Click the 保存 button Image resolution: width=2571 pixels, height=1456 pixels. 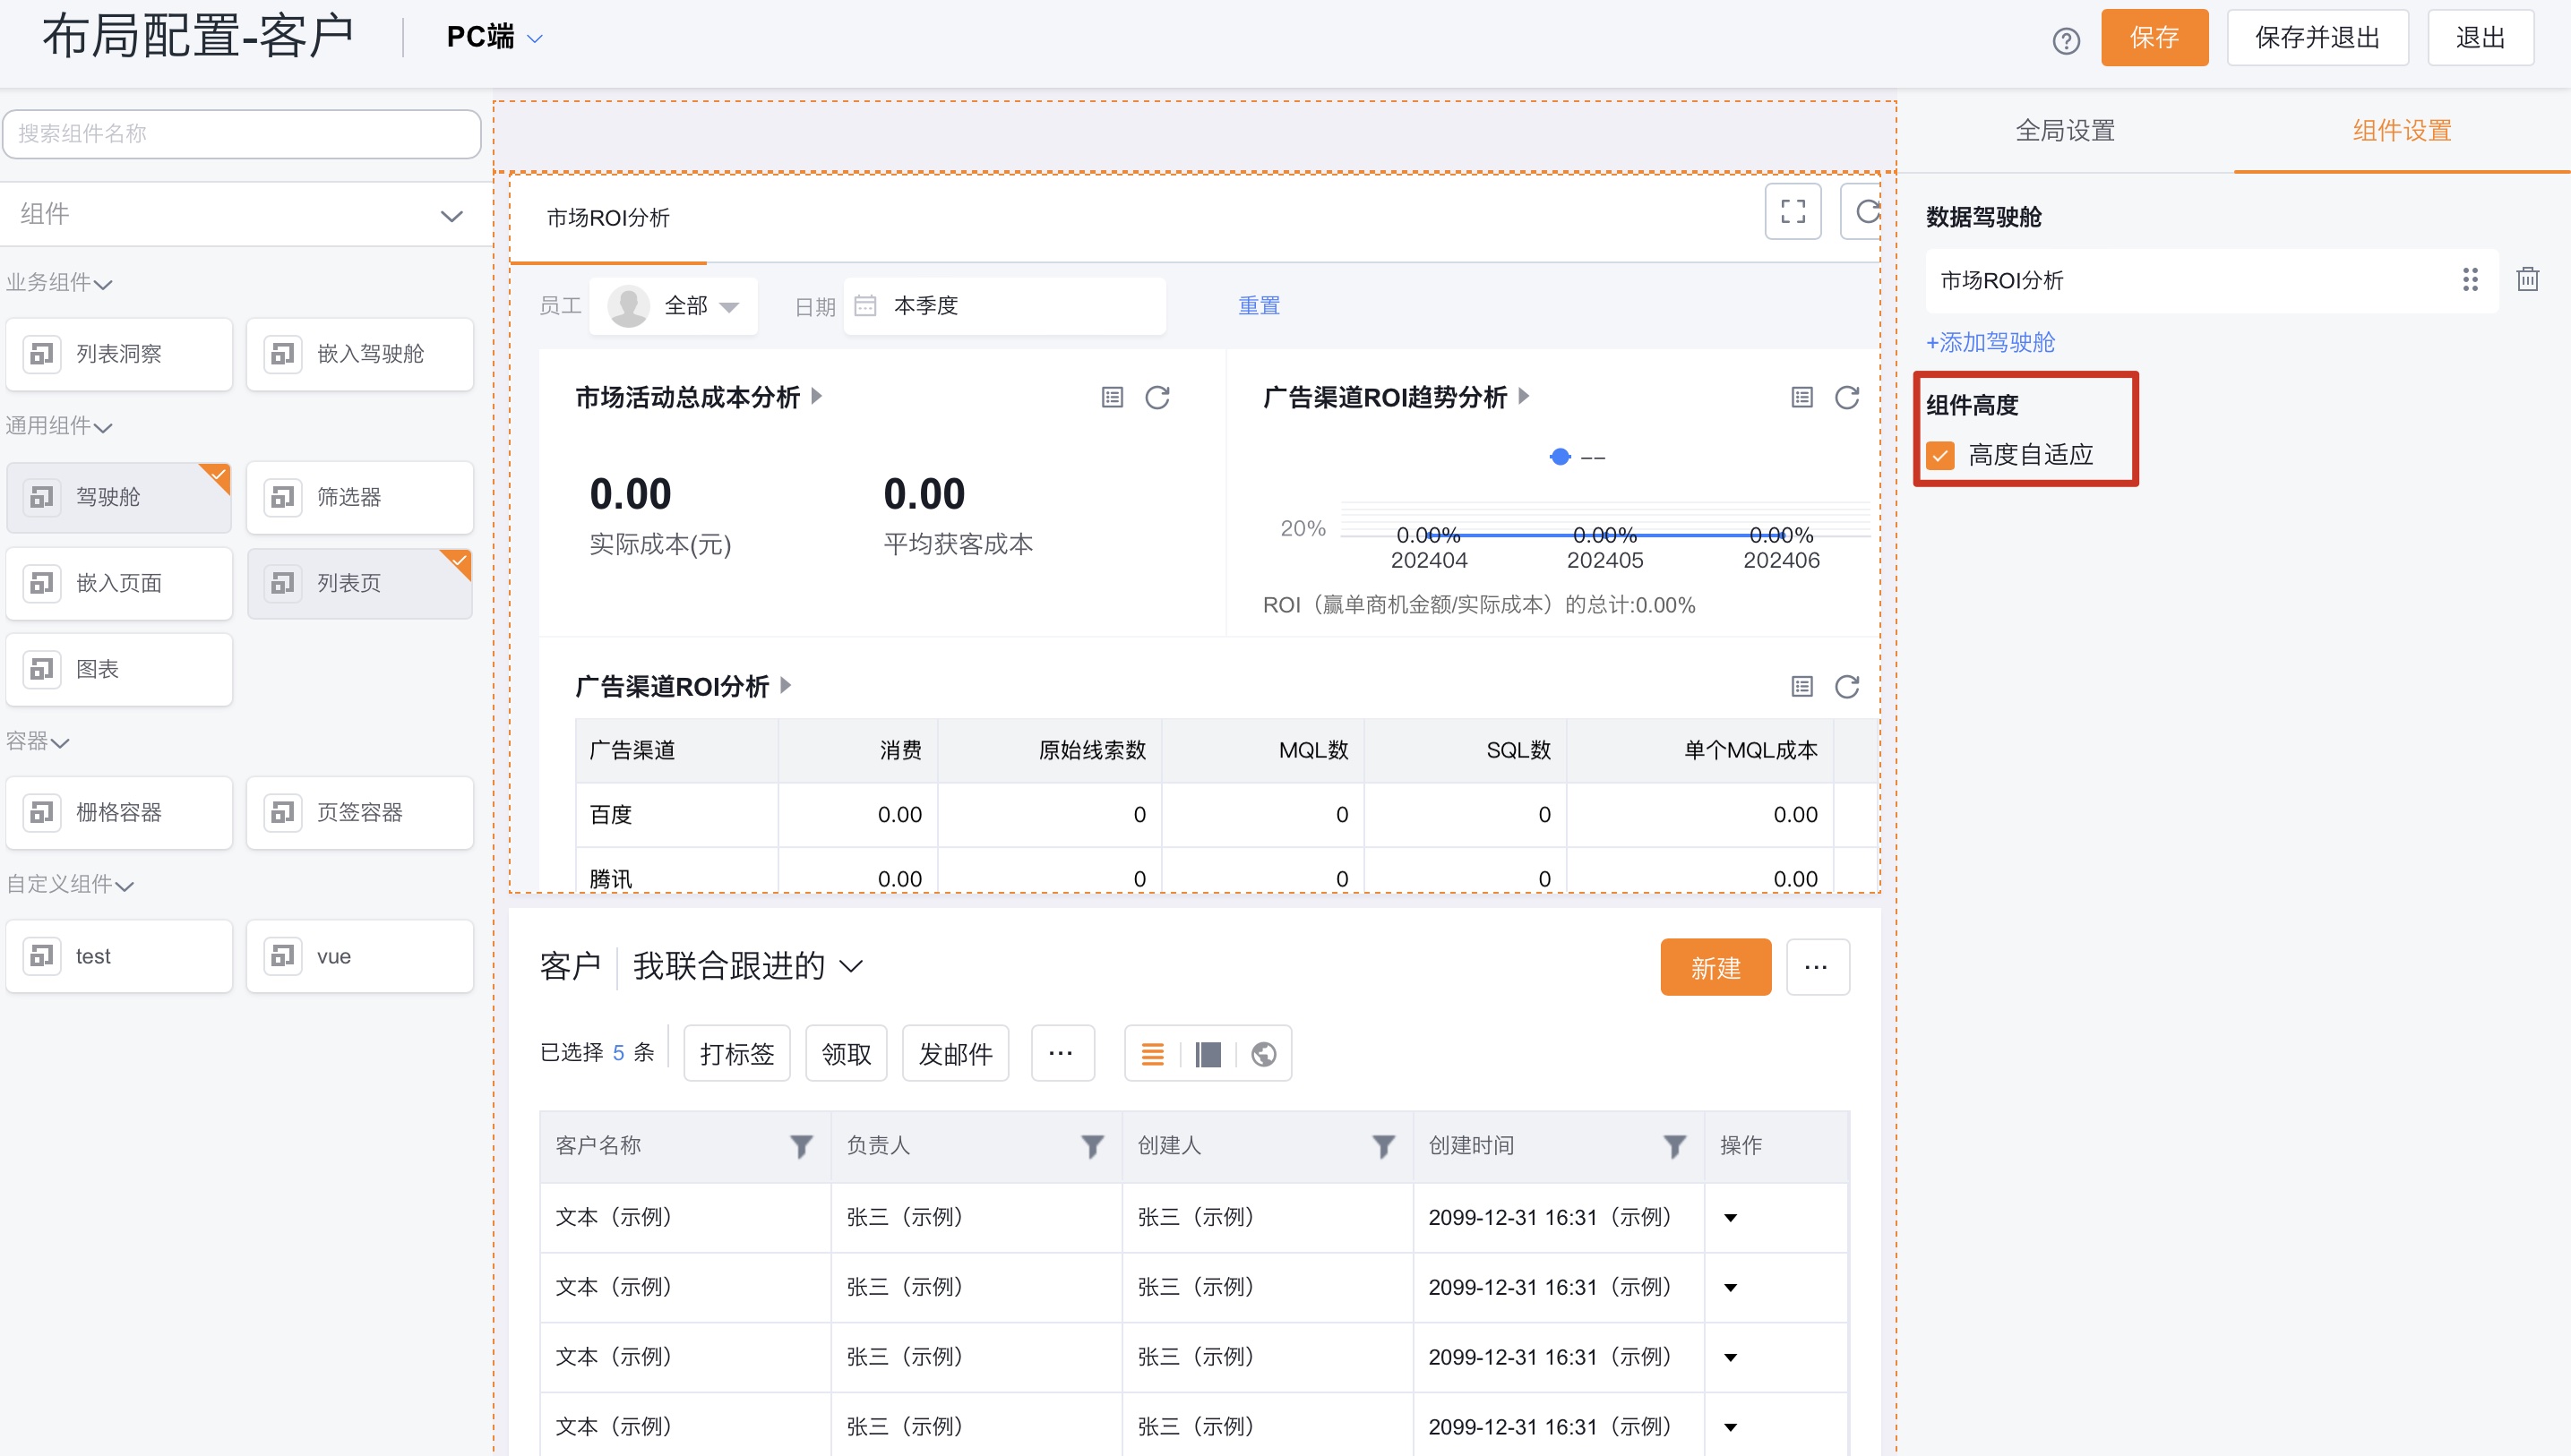pos(2154,38)
